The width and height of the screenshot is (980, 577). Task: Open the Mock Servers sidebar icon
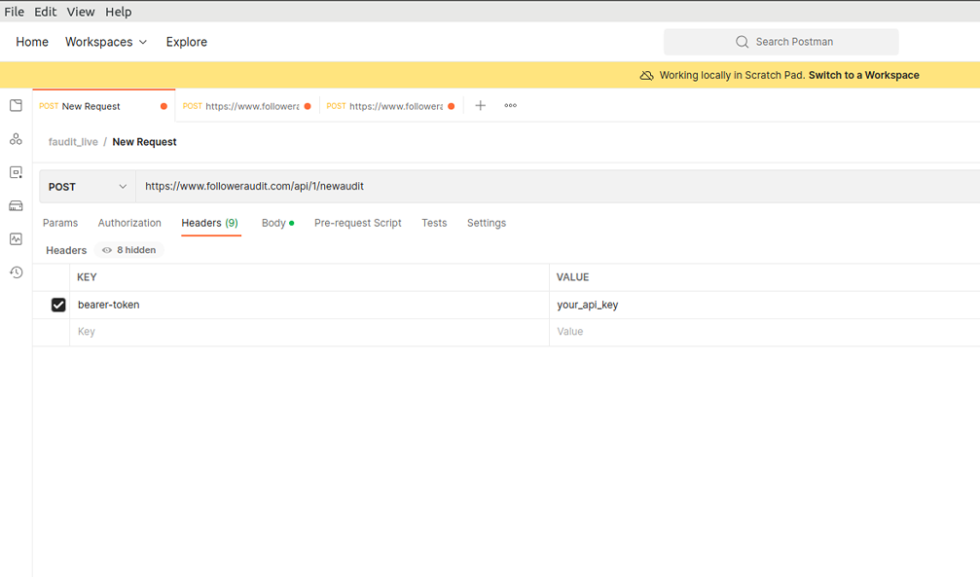point(17,205)
